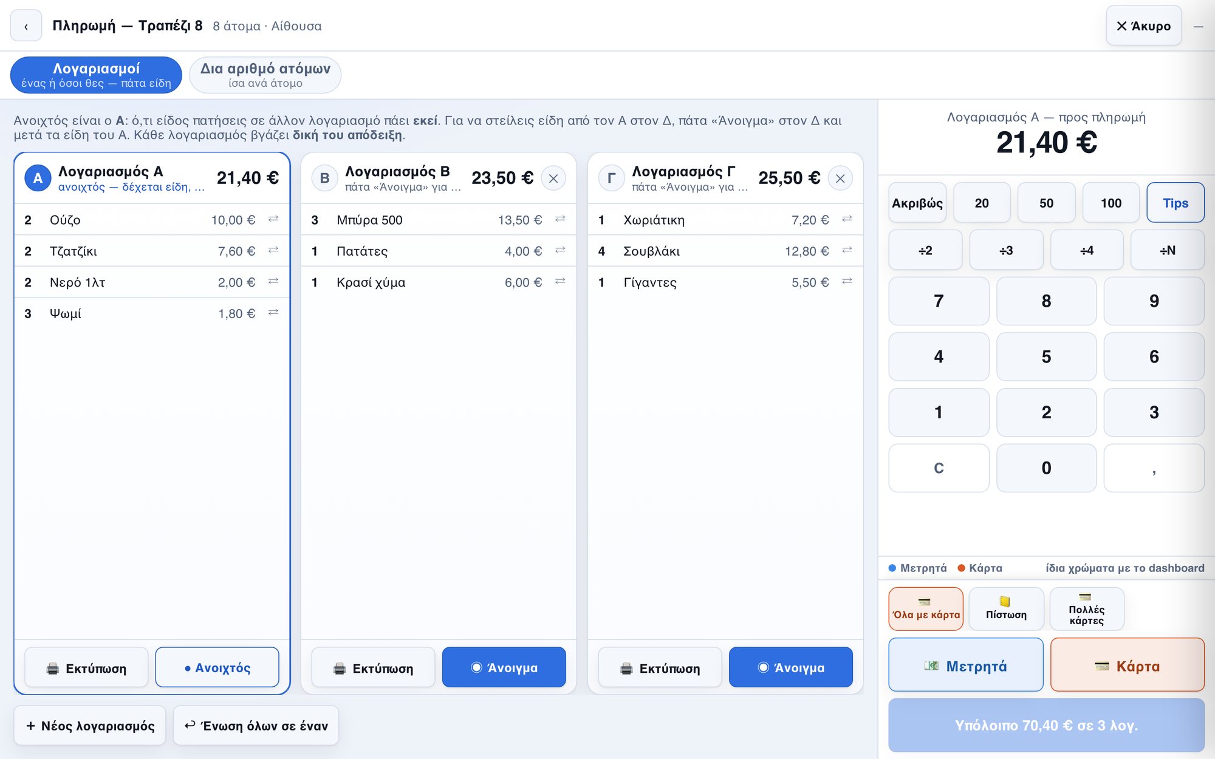Remove Λογαριασμός Β with its X
The height and width of the screenshot is (759, 1215).
[x=553, y=179]
